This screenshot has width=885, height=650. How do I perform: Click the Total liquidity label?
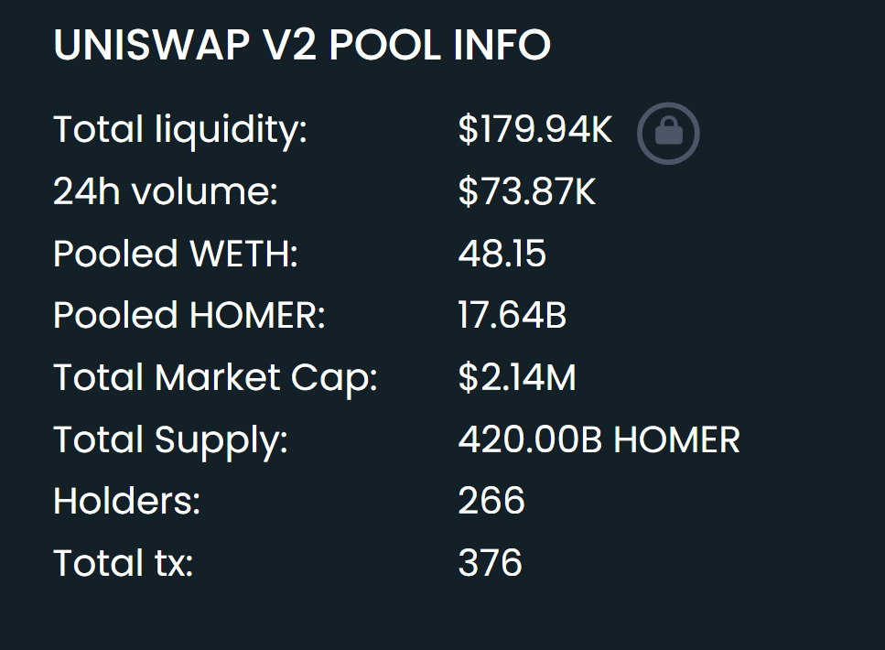pos(180,131)
